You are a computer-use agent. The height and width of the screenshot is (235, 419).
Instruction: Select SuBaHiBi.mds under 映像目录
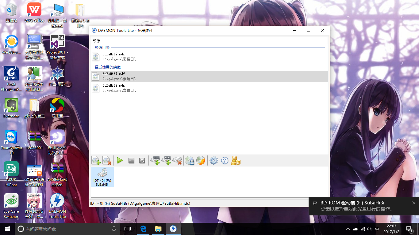click(x=209, y=57)
